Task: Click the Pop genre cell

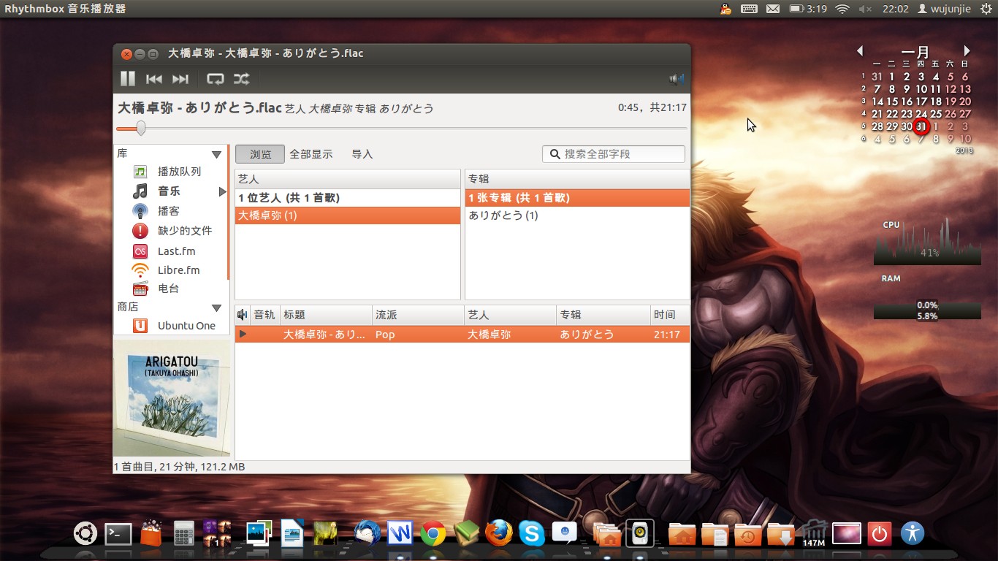Action: [x=385, y=335]
